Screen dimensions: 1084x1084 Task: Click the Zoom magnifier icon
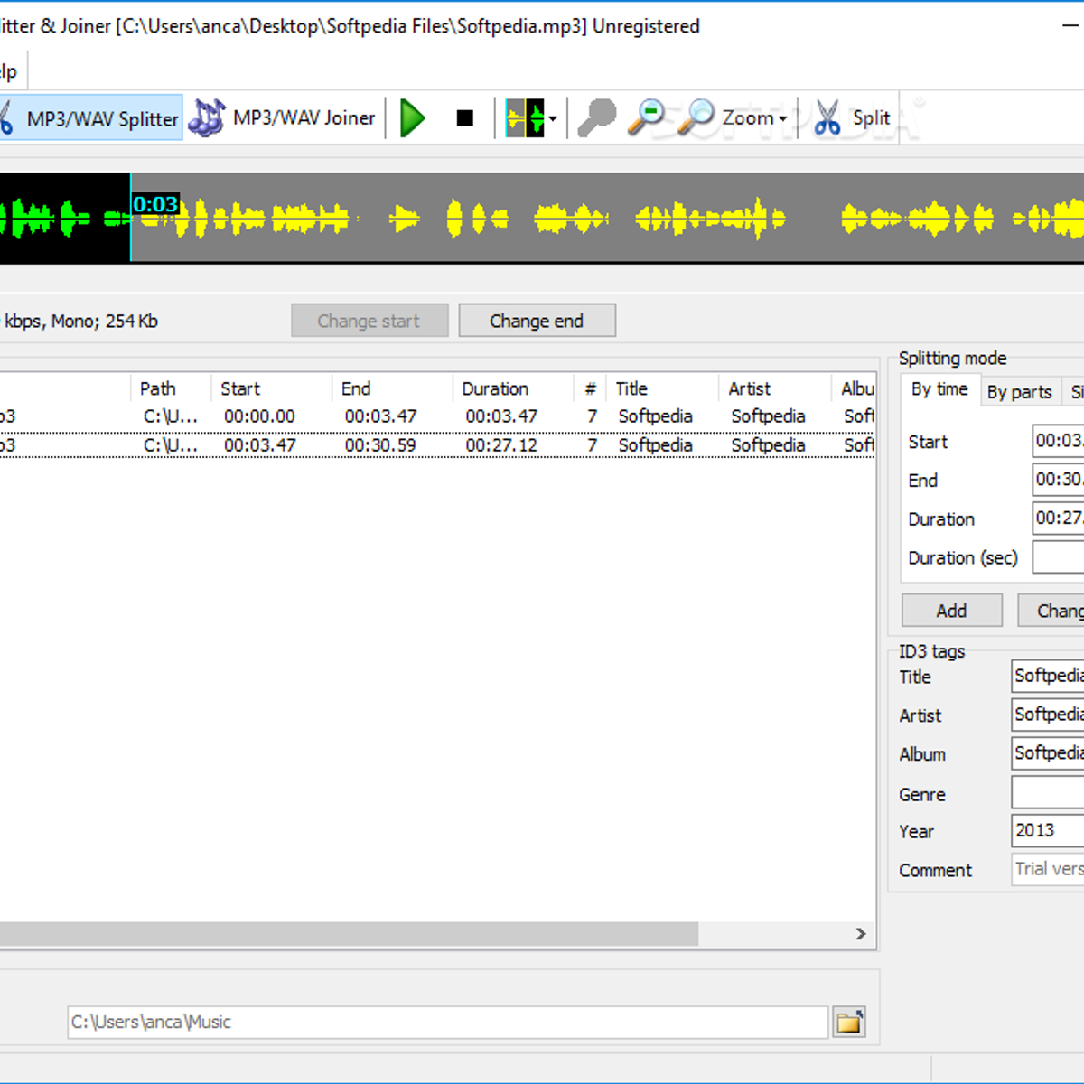[696, 117]
